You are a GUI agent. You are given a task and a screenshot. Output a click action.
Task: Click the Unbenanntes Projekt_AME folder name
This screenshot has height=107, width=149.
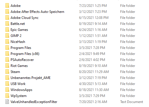(31, 78)
